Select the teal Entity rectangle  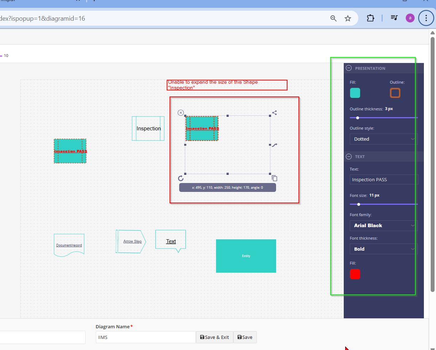(246, 256)
